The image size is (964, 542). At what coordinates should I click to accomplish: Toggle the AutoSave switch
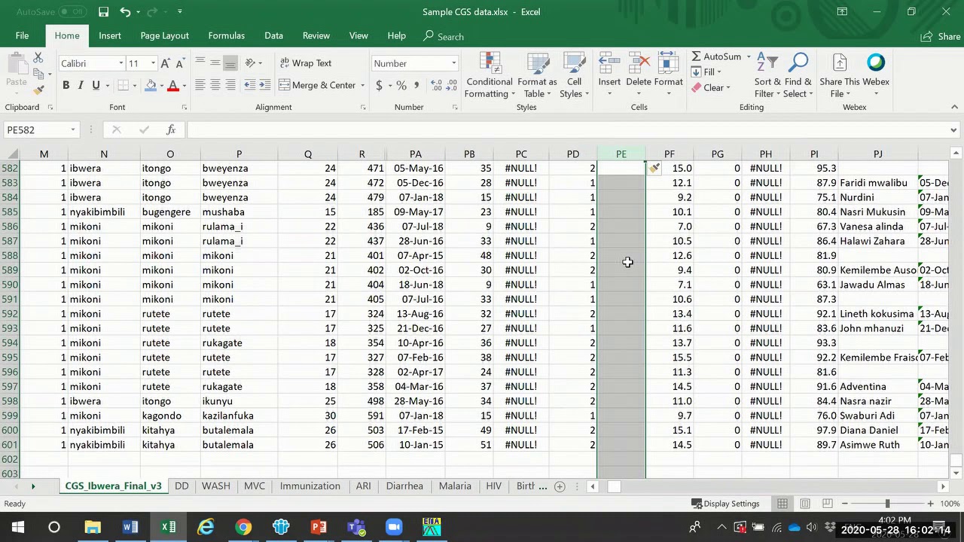72,12
